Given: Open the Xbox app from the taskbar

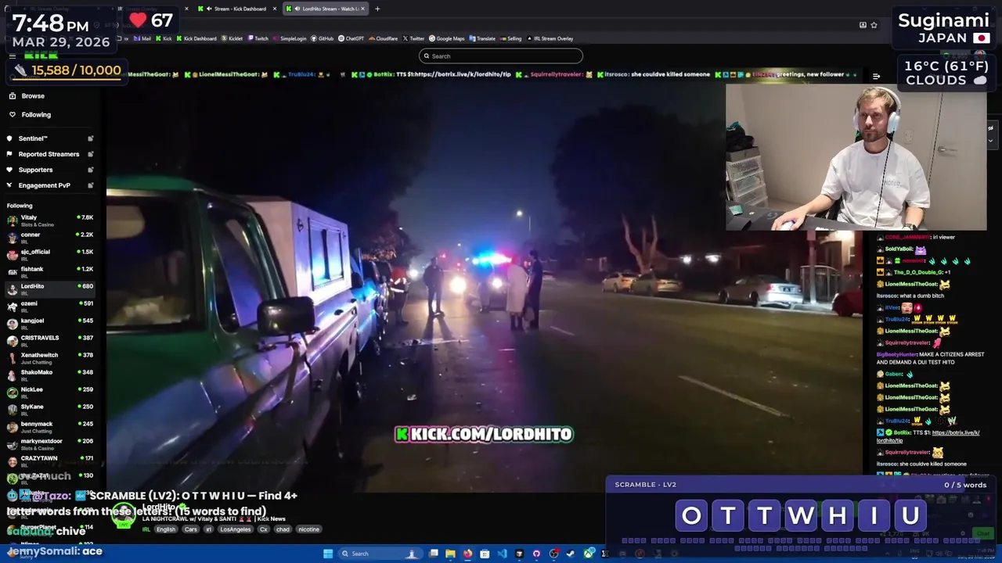Looking at the screenshot, I should click(x=588, y=554).
